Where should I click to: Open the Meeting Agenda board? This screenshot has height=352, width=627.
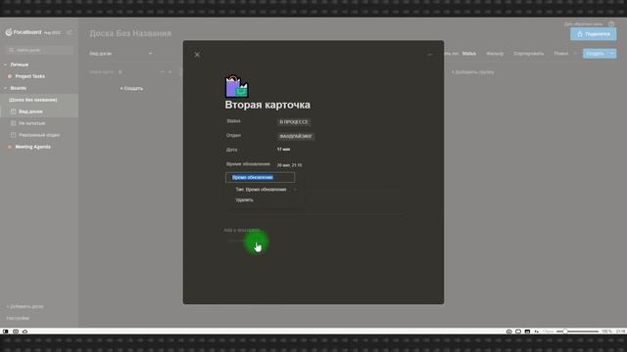[x=32, y=147]
